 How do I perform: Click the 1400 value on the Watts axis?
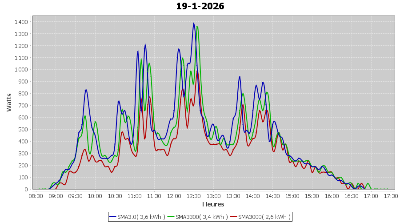[21, 22]
